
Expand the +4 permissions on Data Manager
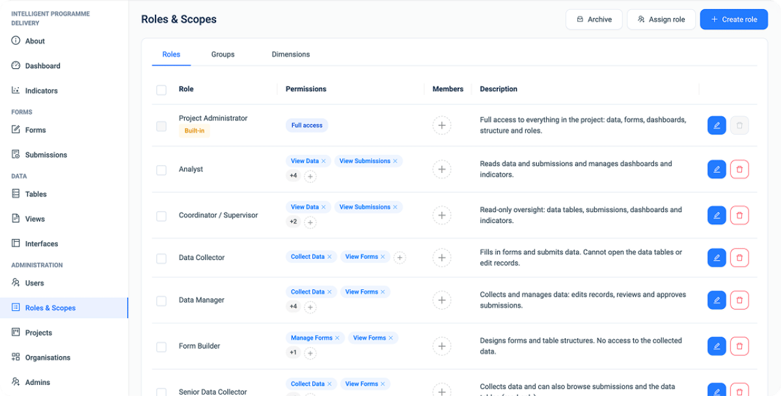[x=293, y=306]
